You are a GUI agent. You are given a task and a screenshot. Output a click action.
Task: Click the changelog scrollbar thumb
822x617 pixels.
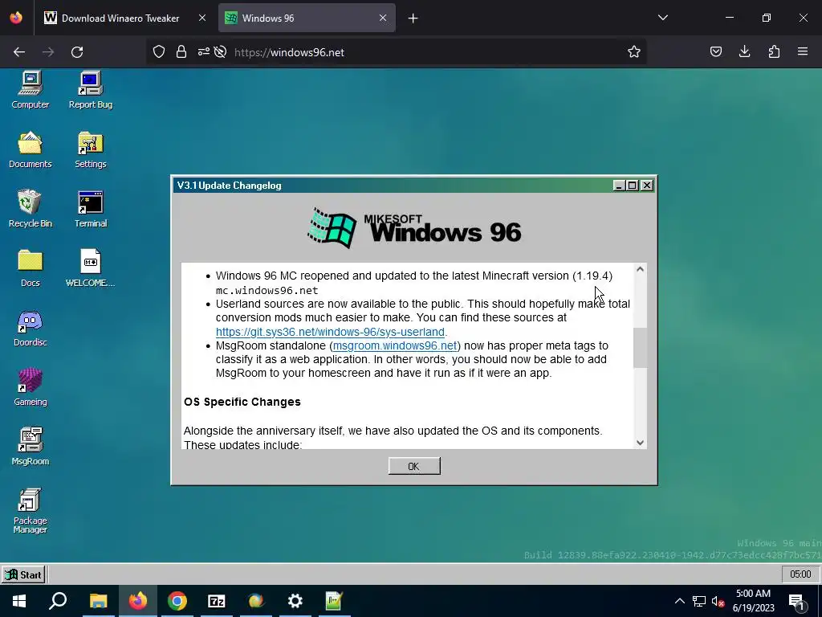pyautogui.click(x=640, y=347)
